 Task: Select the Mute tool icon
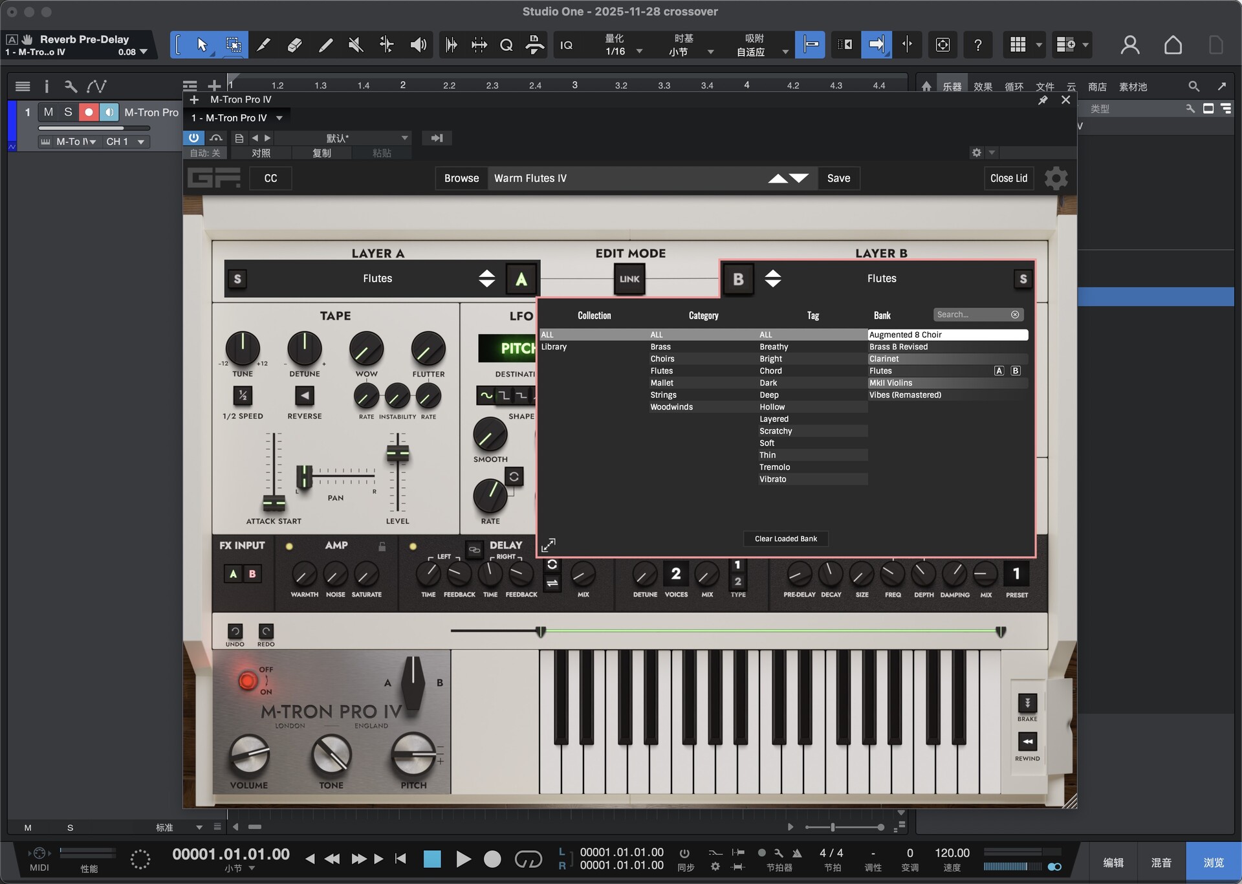coord(355,45)
